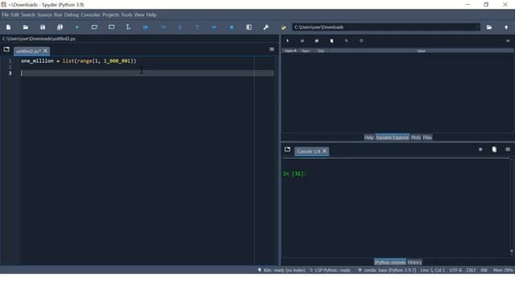Screen dimensions: 515x290
Task: Open the Debug menu
Action: [x=72, y=14]
